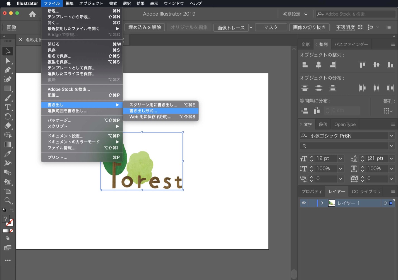The height and width of the screenshot is (280, 398).
Task: Open the Apple menu
Action: coord(8,3)
